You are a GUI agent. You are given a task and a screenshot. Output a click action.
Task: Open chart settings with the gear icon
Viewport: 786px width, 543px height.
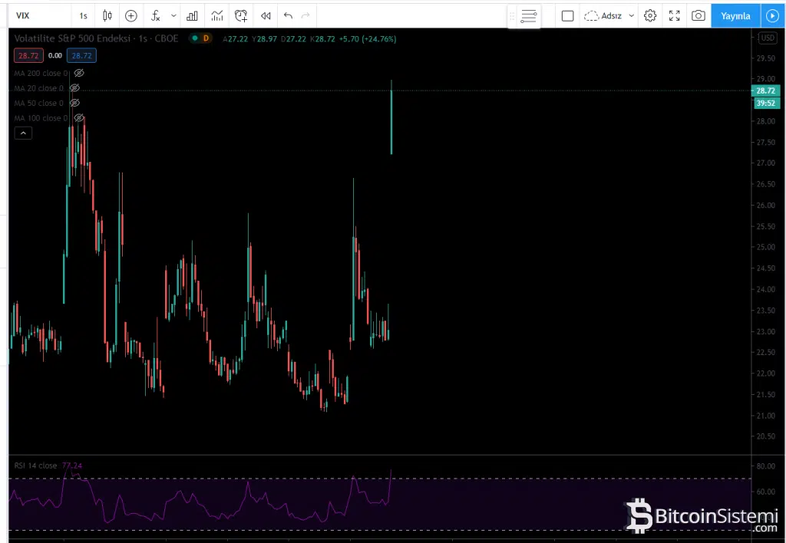[x=650, y=15]
